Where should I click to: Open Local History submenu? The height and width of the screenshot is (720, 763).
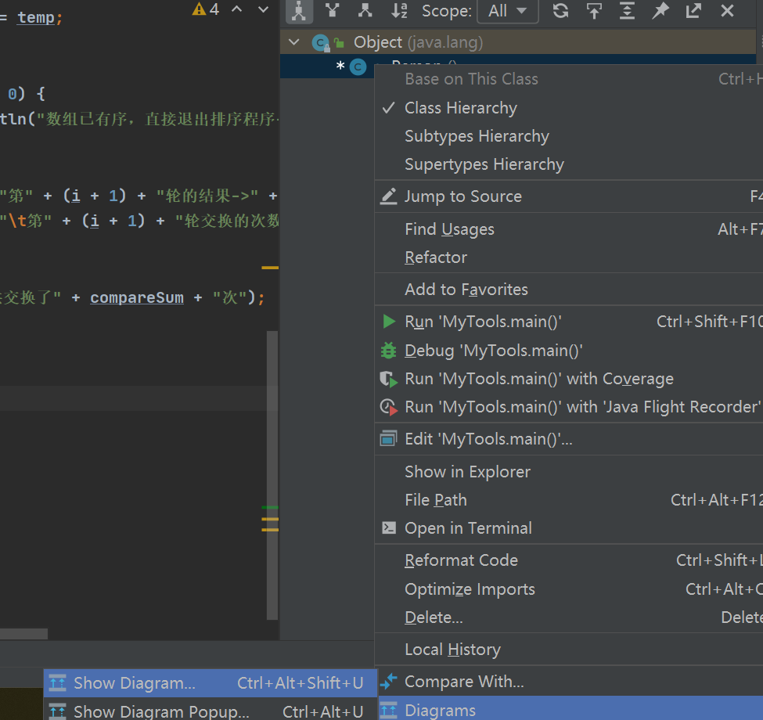coord(569,649)
